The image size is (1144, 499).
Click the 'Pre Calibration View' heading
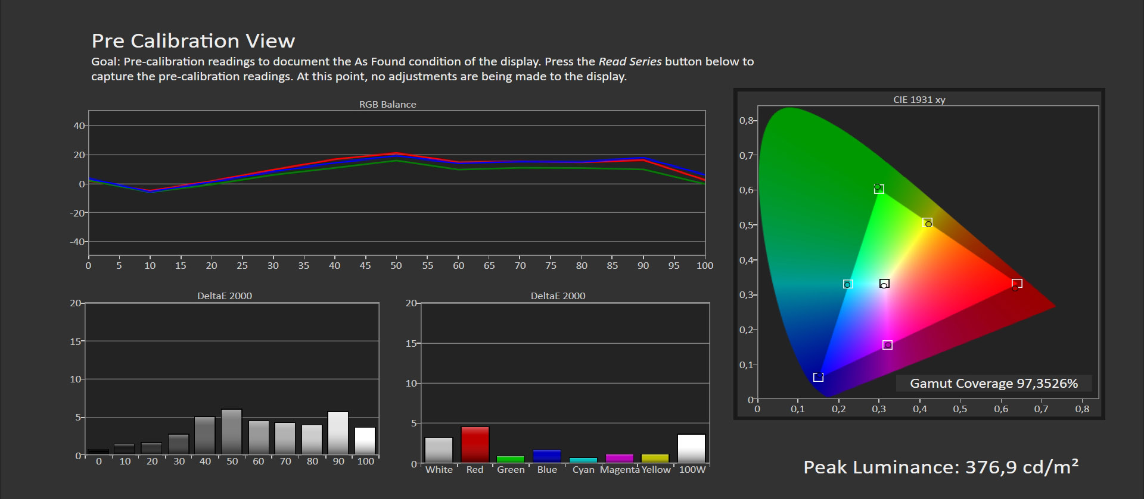point(193,40)
